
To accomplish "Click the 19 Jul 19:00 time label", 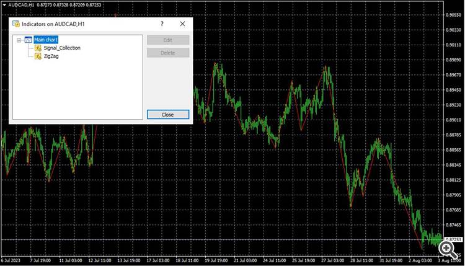I will click(x=216, y=260).
